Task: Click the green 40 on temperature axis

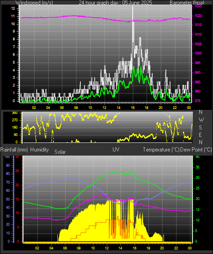Action: 197,157
